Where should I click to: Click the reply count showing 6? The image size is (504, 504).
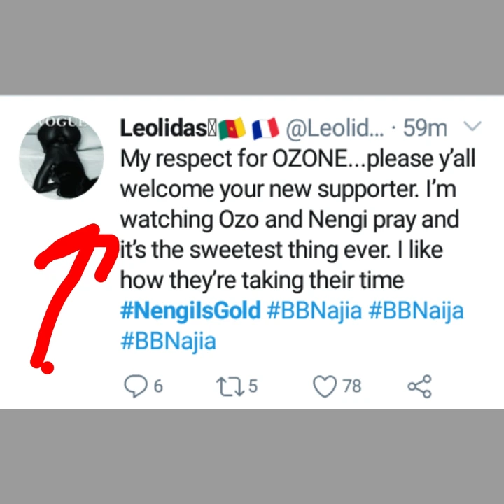click(x=159, y=386)
